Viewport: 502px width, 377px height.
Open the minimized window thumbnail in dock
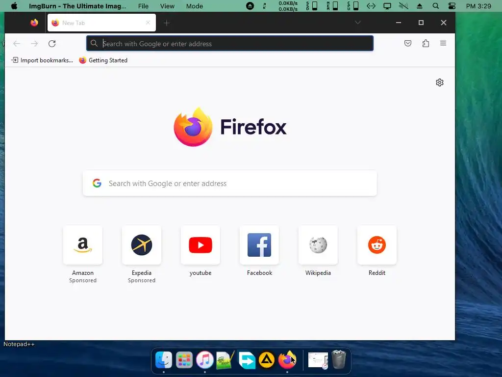(x=318, y=360)
